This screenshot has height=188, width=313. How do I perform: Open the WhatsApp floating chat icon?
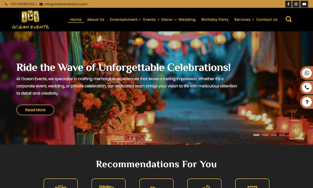pos(307,73)
